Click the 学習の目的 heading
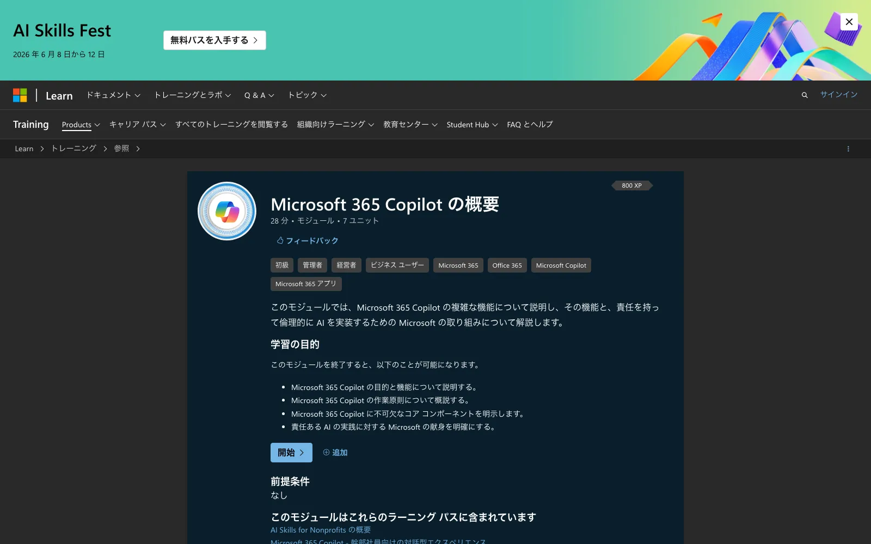This screenshot has height=544, width=871. point(295,344)
